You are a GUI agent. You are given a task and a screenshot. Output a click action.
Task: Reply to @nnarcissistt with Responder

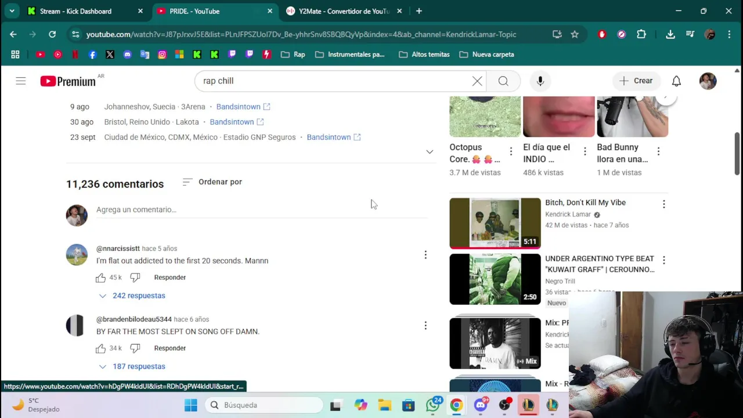(170, 278)
